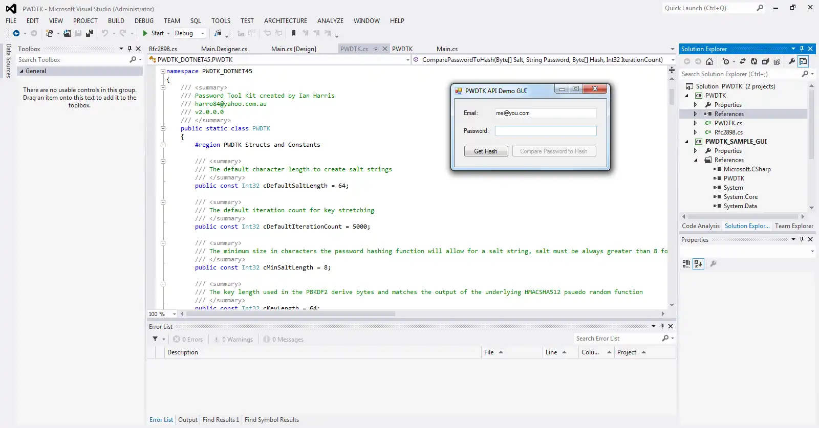
Task: Expand the PWDTK.cs tree node
Action: coord(695,123)
